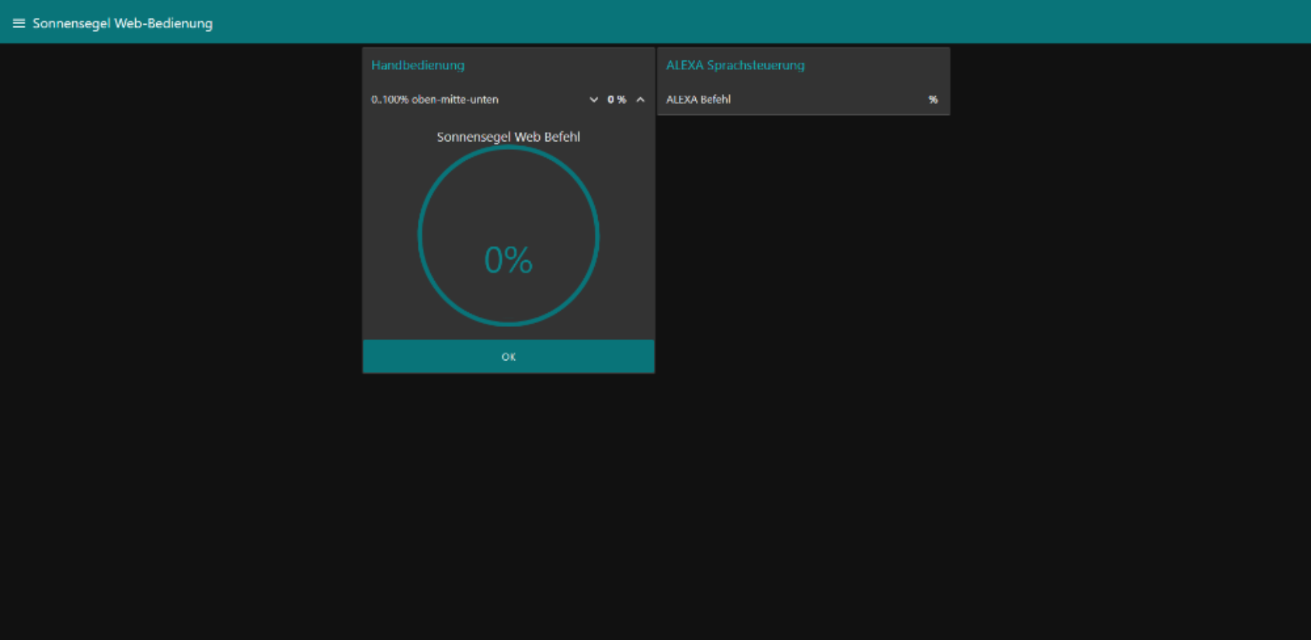Select the large 0% gauge value
1311x640 pixels.
coord(509,260)
